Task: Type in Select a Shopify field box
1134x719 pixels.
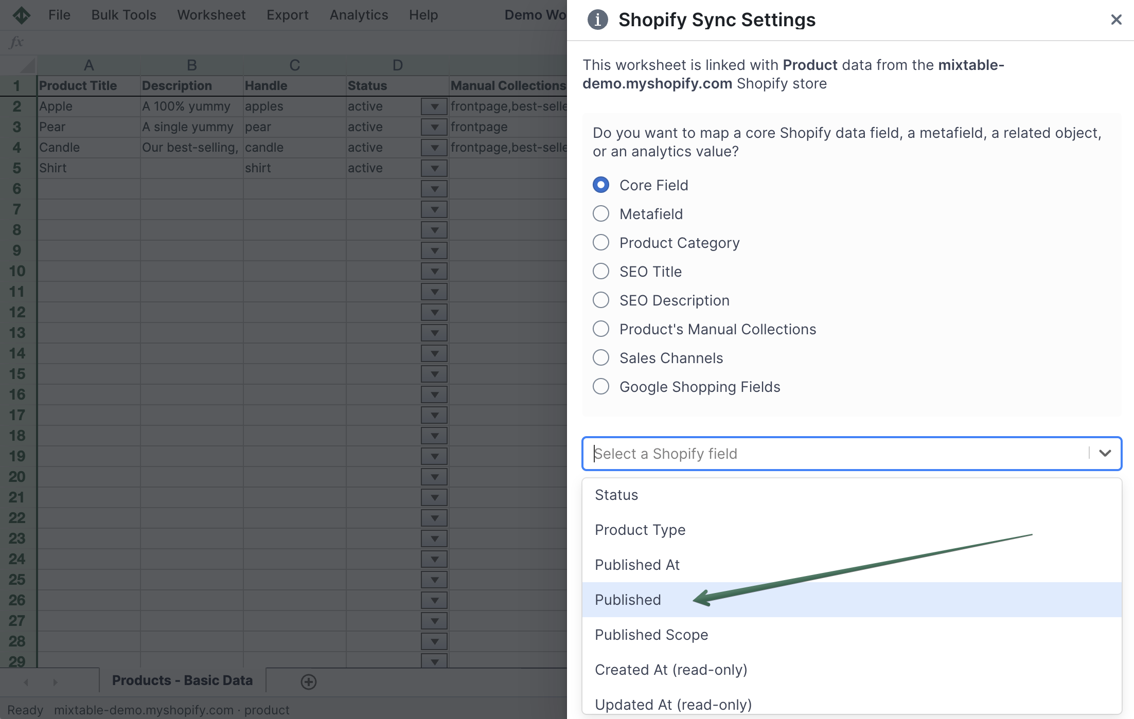Action: (x=823, y=453)
